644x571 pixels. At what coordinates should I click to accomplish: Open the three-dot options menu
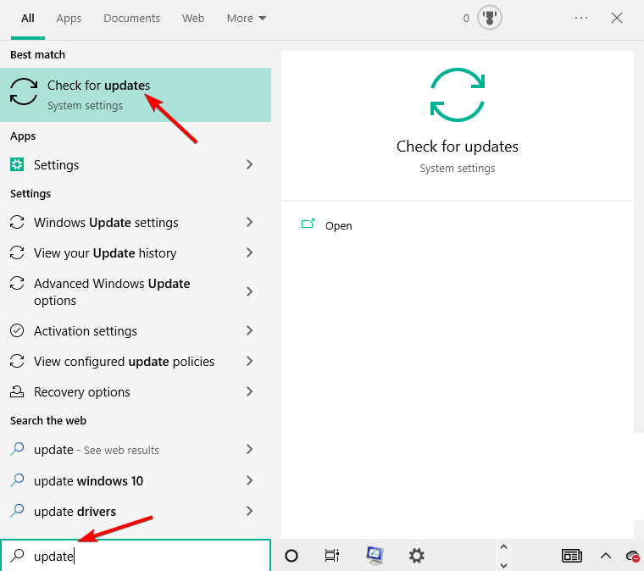point(581,18)
